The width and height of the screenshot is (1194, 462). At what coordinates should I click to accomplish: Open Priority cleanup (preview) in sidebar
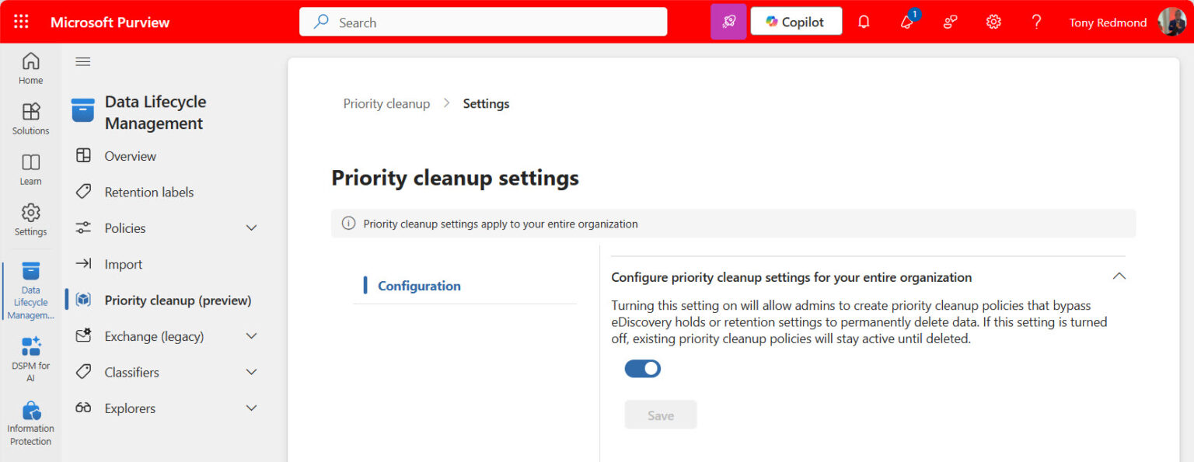[177, 300]
